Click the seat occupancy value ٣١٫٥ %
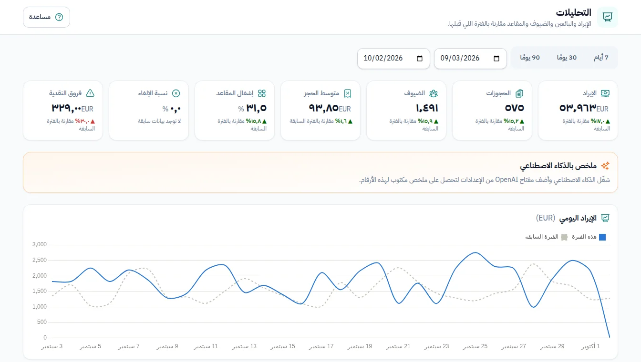The width and height of the screenshot is (641, 362). coord(252,108)
